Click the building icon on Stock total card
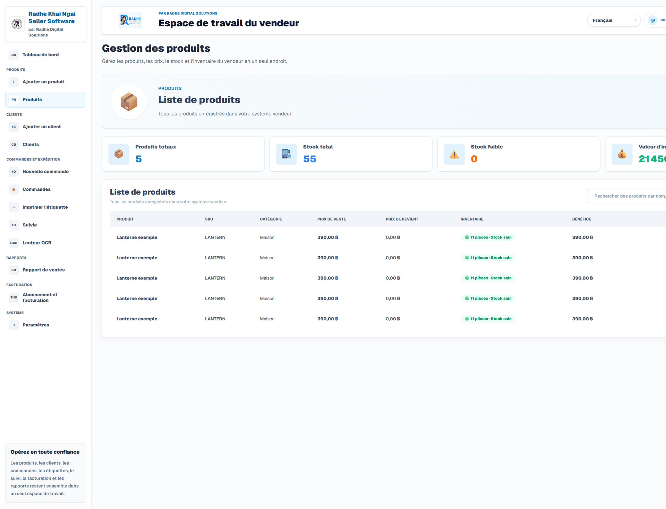The width and height of the screenshot is (666, 509). coord(287,154)
